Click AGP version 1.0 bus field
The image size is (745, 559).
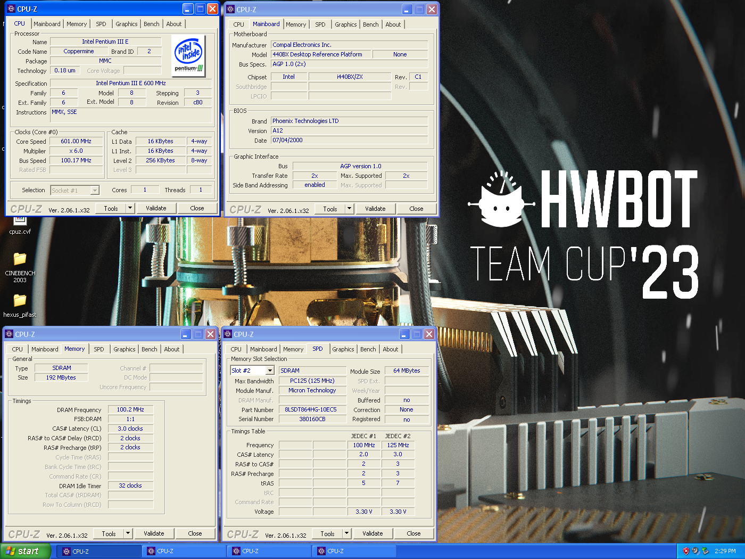360,166
